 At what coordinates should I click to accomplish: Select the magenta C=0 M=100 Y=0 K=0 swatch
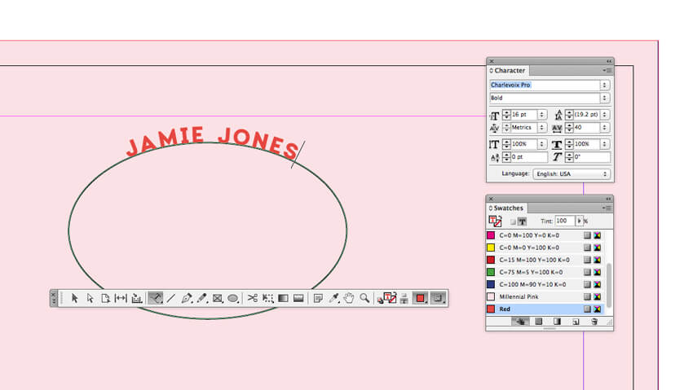(545, 235)
